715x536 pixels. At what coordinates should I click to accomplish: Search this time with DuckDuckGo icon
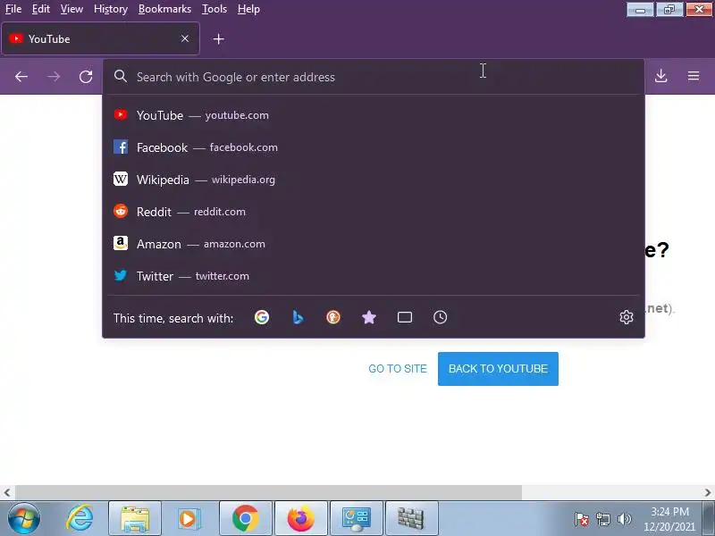pos(333,317)
